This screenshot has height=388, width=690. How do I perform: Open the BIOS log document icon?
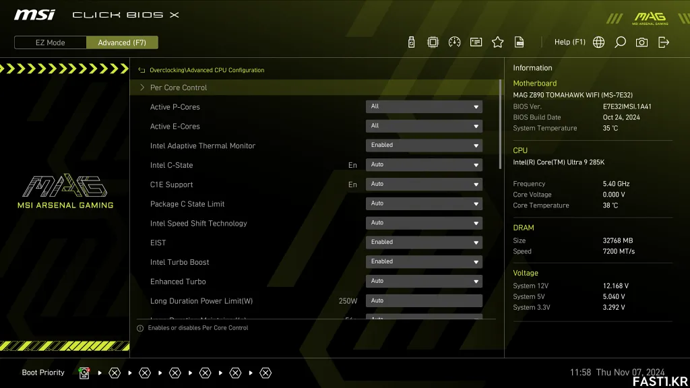click(x=520, y=42)
